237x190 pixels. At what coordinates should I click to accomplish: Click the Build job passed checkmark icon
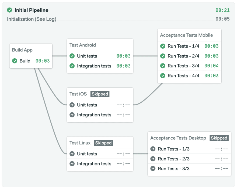[15, 61]
